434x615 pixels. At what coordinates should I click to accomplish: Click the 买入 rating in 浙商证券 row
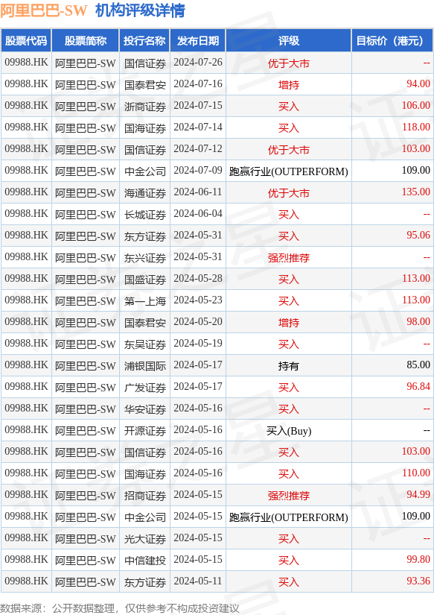[x=289, y=107]
